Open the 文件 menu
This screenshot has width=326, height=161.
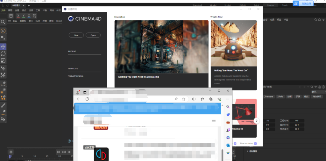[x=3, y=10]
